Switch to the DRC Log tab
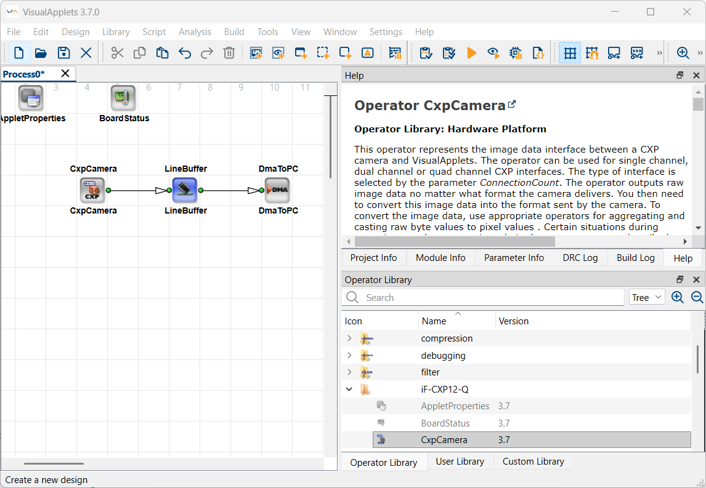The image size is (706, 488). pyautogui.click(x=580, y=258)
